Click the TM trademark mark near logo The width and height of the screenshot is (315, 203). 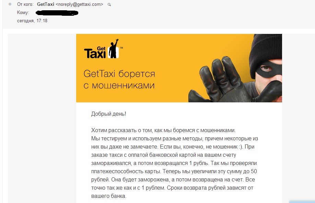pyautogui.click(x=121, y=48)
